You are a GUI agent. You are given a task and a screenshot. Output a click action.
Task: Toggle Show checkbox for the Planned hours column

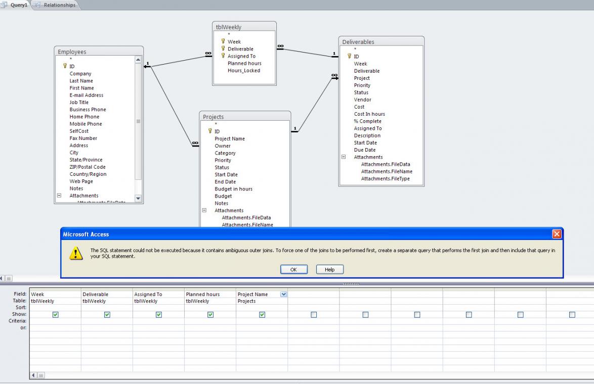(x=210, y=314)
